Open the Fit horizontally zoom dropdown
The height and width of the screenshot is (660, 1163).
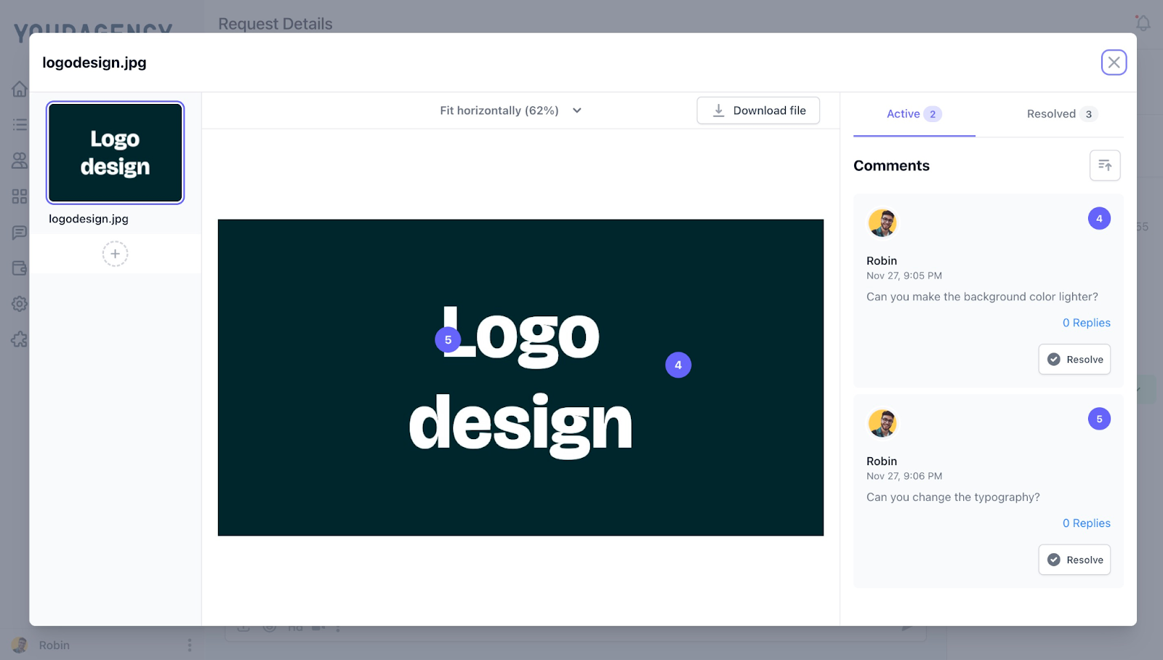(x=511, y=110)
